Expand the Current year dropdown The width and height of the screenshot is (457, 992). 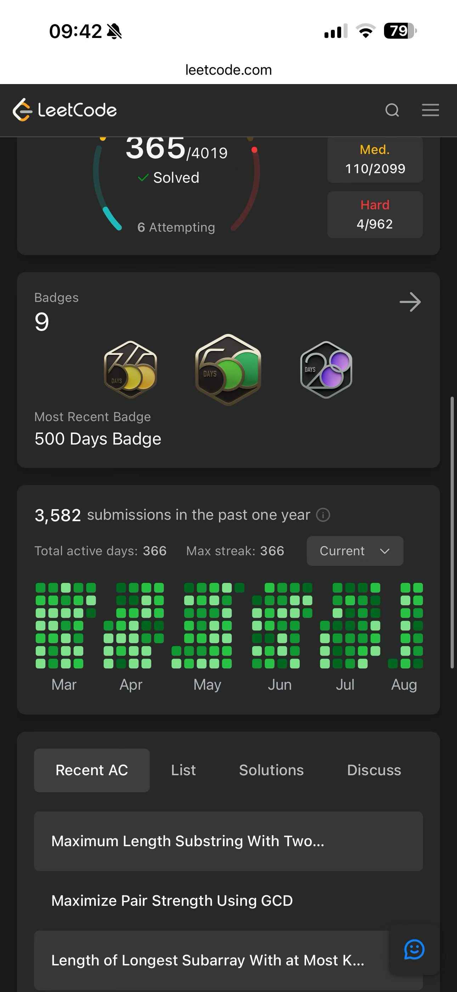point(355,551)
